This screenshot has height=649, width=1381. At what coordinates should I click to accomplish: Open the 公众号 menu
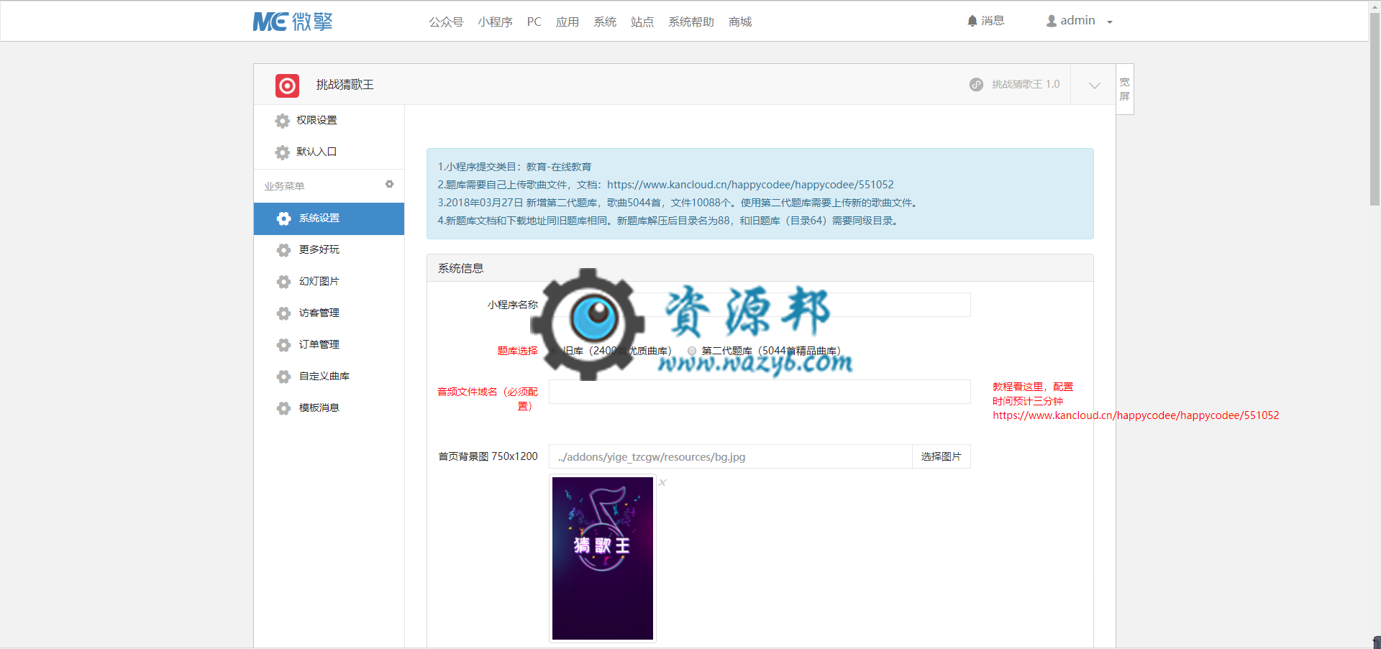coord(446,22)
